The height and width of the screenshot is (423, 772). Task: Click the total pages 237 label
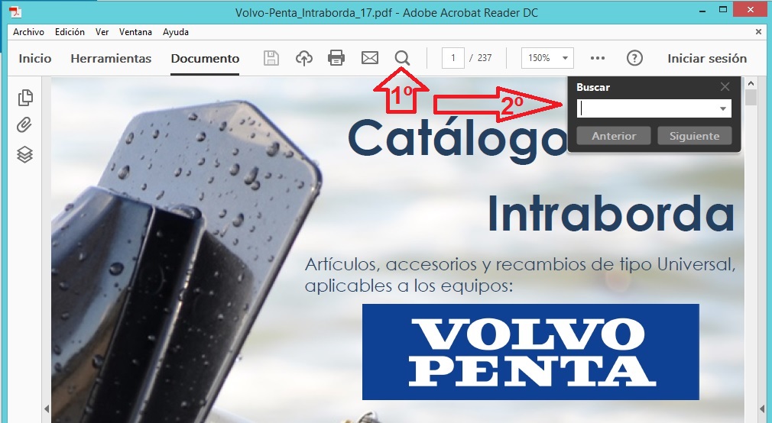tap(485, 58)
